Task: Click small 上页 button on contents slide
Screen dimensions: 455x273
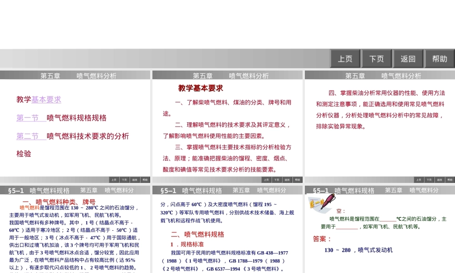Action: click(x=114, y=180)
